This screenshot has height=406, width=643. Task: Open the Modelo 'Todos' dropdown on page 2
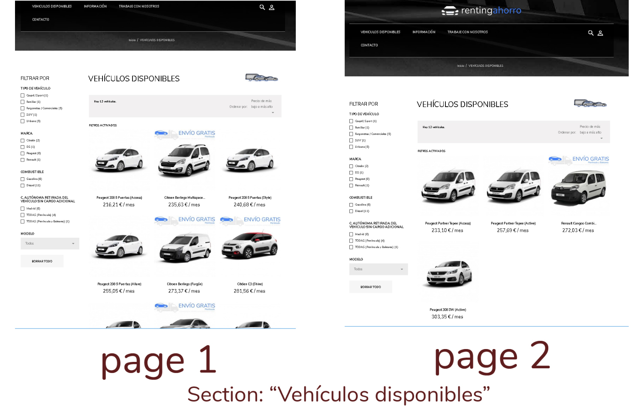coord(379,269)
